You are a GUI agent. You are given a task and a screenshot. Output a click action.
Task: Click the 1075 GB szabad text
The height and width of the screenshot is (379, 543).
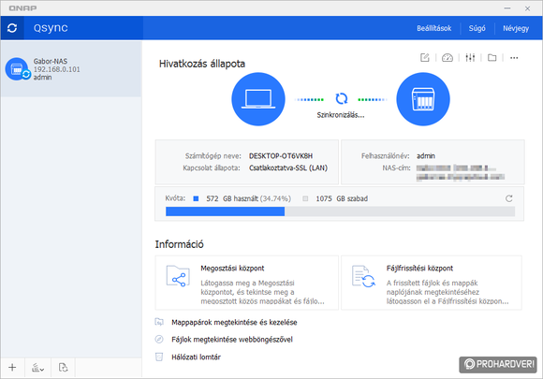(x=342, y=198)
